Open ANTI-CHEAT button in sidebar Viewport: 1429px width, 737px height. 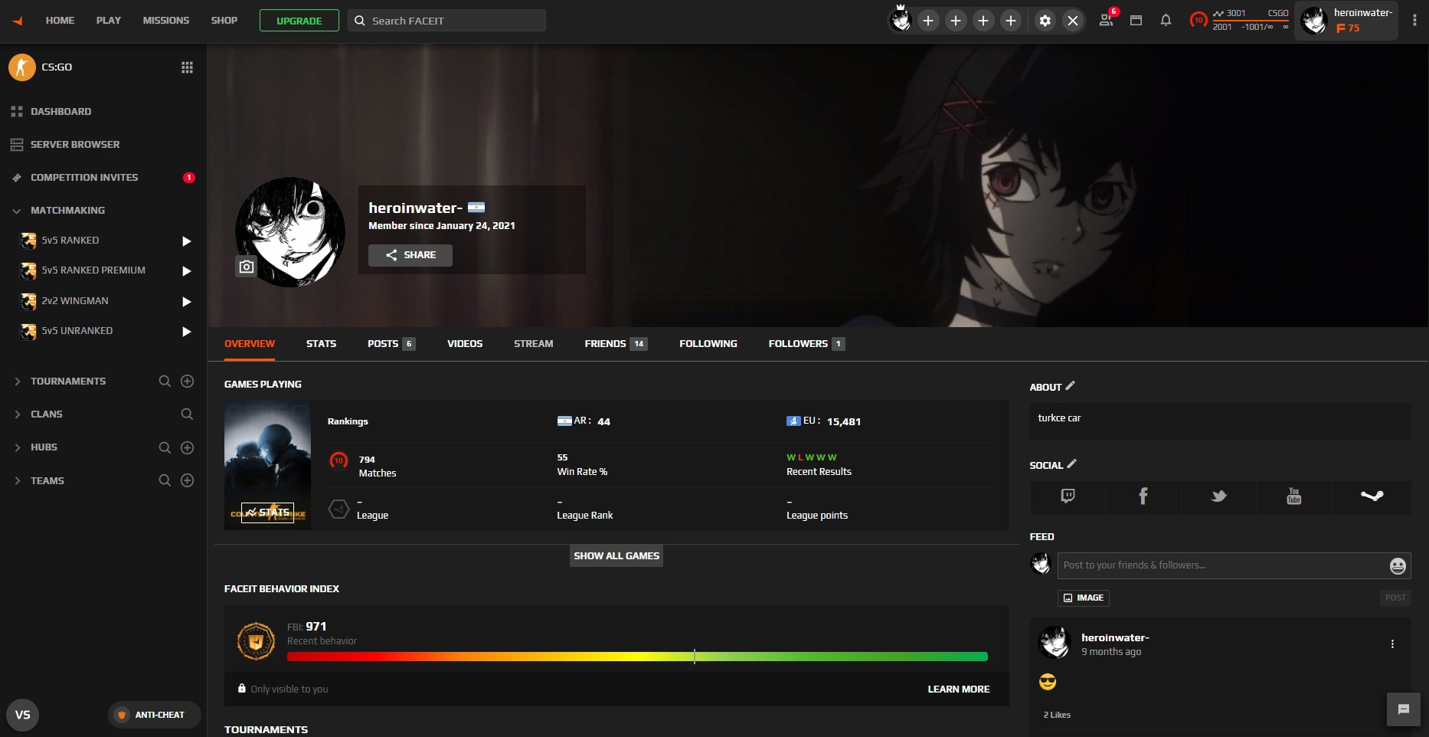[x=154, y=715]
